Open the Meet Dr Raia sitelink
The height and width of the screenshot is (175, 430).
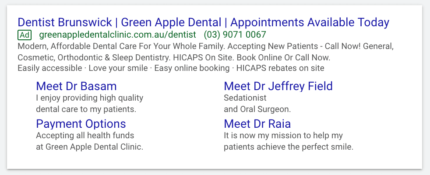click(257, 124)
